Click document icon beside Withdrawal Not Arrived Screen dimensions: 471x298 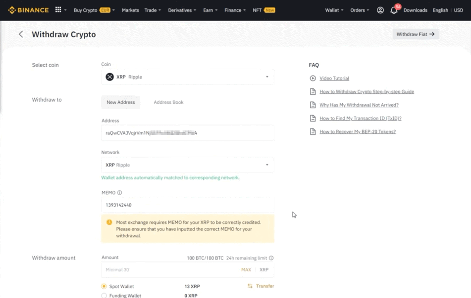coord(313,105)
